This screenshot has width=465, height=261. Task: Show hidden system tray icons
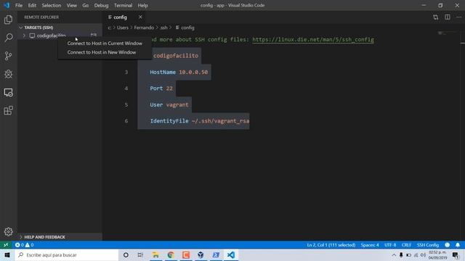coord(394,254)
